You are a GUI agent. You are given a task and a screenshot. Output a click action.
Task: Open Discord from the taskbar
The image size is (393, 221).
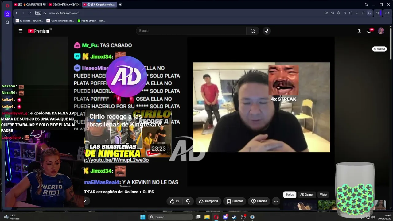coord(225,217)
